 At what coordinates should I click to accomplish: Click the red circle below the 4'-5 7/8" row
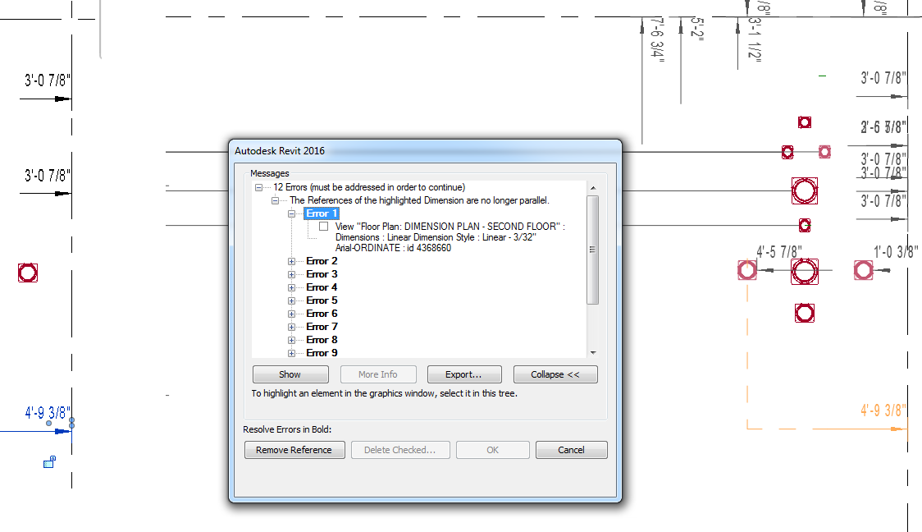(805, 313)
